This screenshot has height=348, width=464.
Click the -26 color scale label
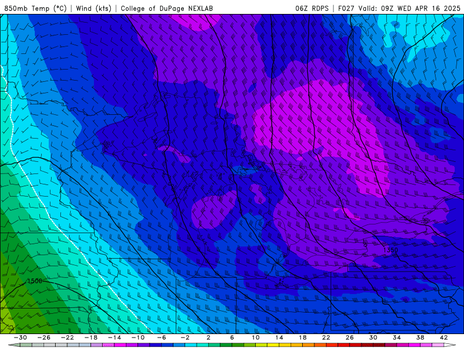[44, 338]
